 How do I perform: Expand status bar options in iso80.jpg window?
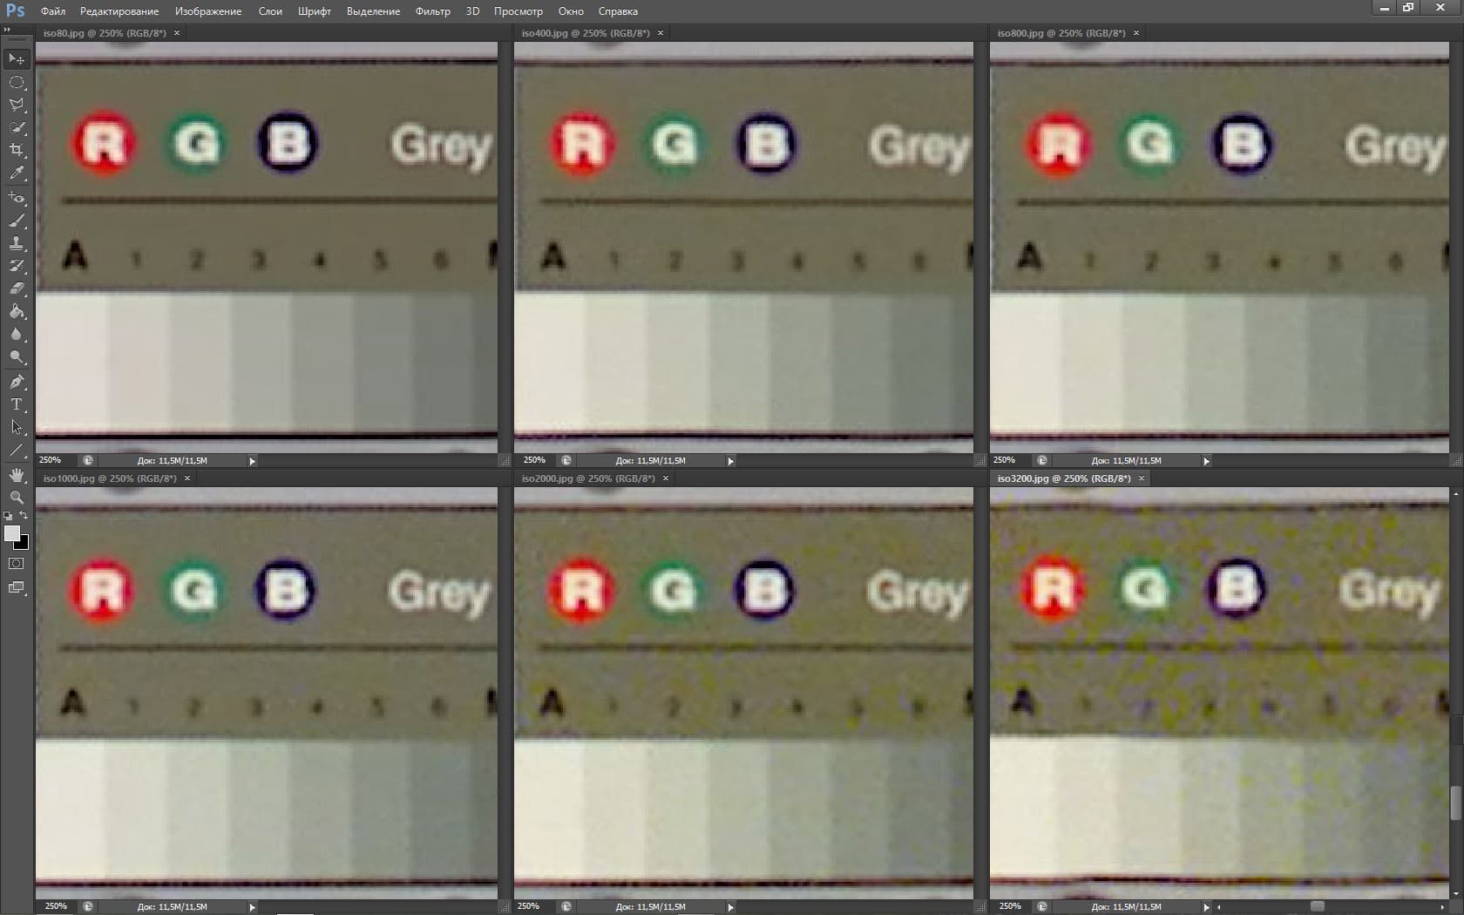click(x=253, y=461)
